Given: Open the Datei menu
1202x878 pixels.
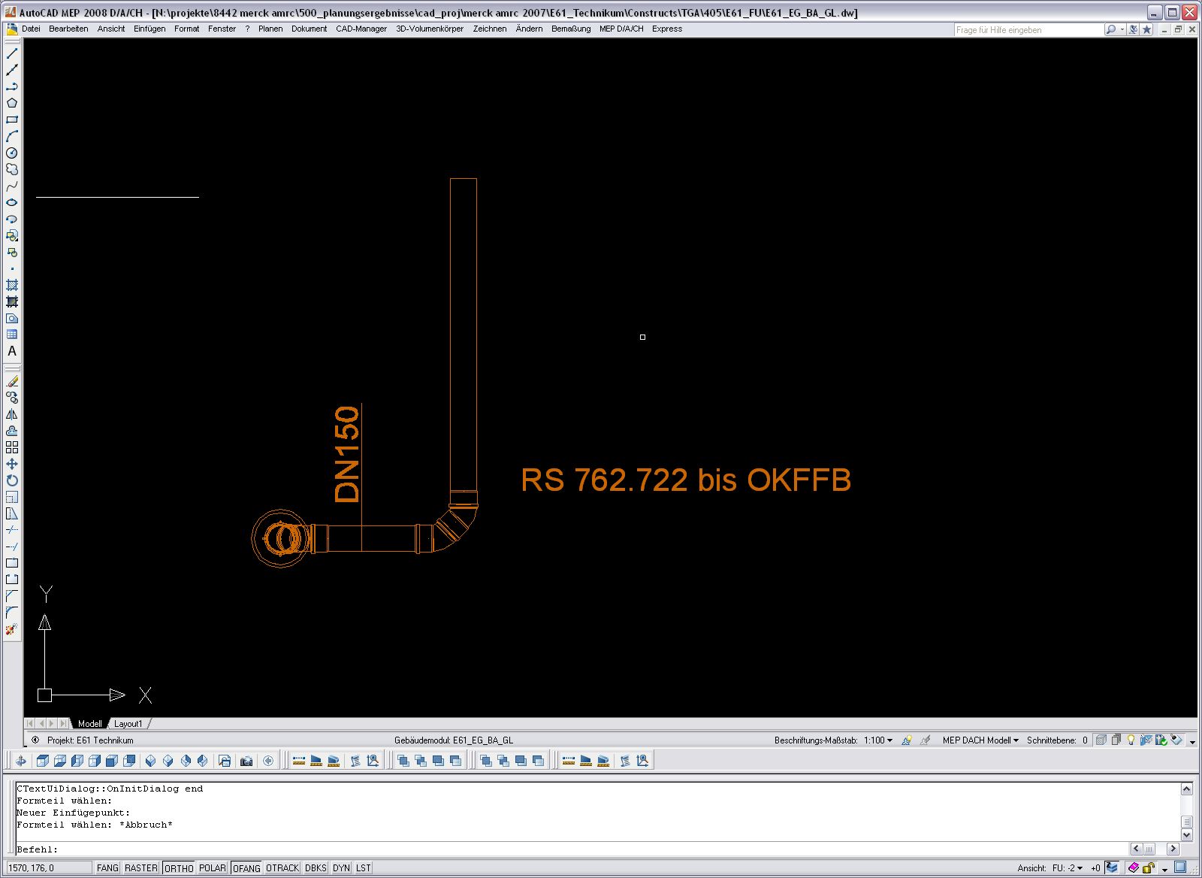Looking at the screenshot, I should point(31,29).
